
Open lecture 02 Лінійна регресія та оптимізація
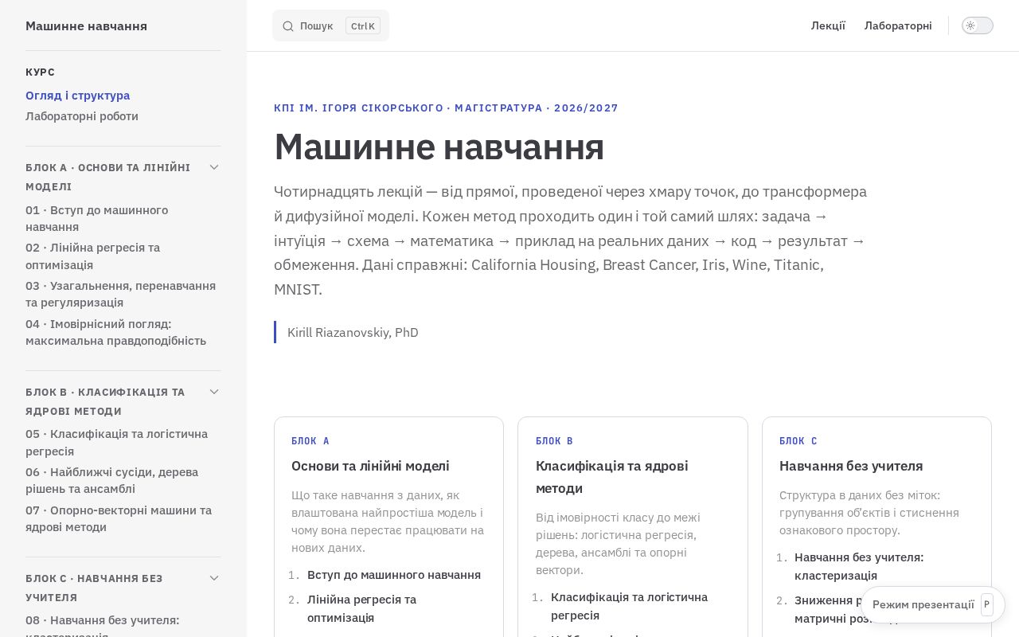93,256
